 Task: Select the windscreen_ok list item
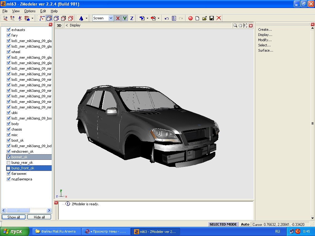tap(22, 151)
